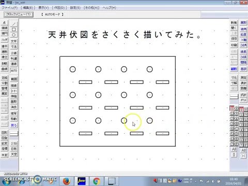This screenshot has height=186, width=248.
Task: Click the 保存 (save) button
Action: 234,39
